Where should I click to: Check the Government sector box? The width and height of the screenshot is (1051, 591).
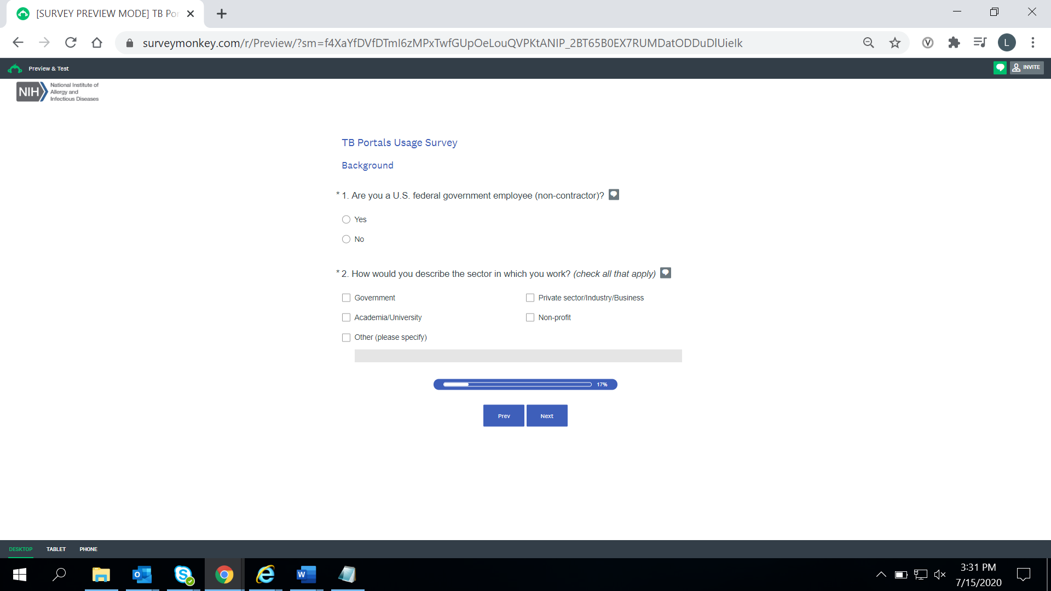pos(346,298)
